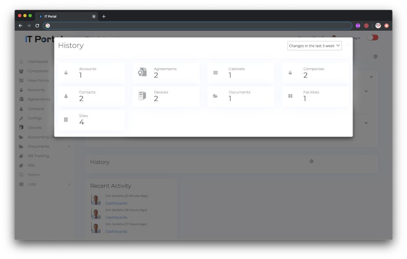The height and width of the screenshot is (259, 407).
Task: Click the Contacts icon in sidebar
Action: [21, 109]
